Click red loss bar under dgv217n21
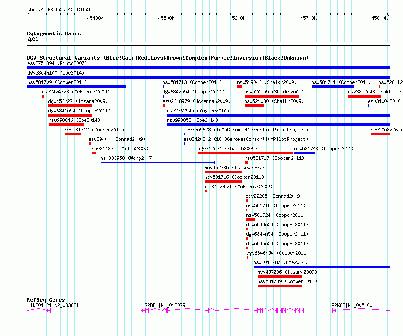The height and width of the screenshot is (336, 403). (245, 153)
